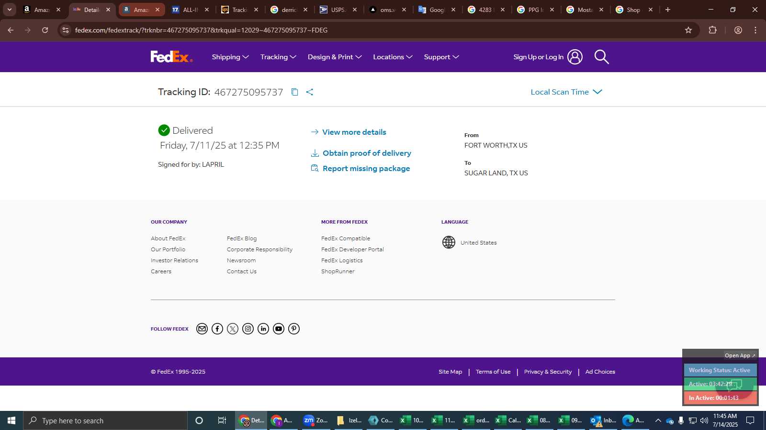Expand the Shipping menu

tap(230, 57)
